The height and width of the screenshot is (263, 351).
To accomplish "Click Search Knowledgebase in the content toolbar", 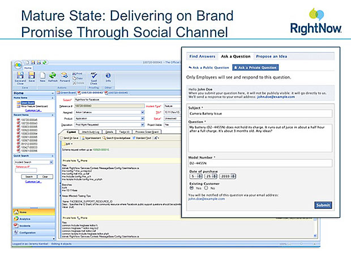I will (117, 138).
